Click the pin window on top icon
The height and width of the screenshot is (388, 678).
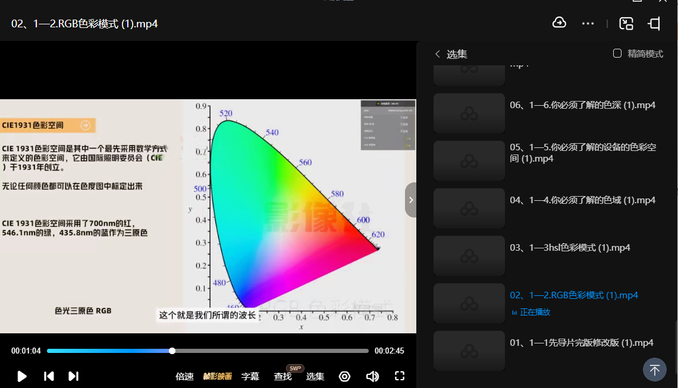[x=654, y=23]
